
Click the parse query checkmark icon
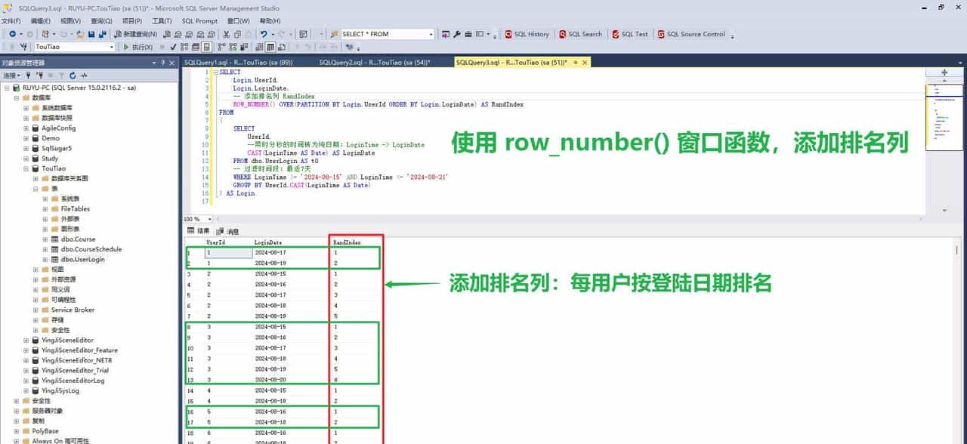click(173, 46)
